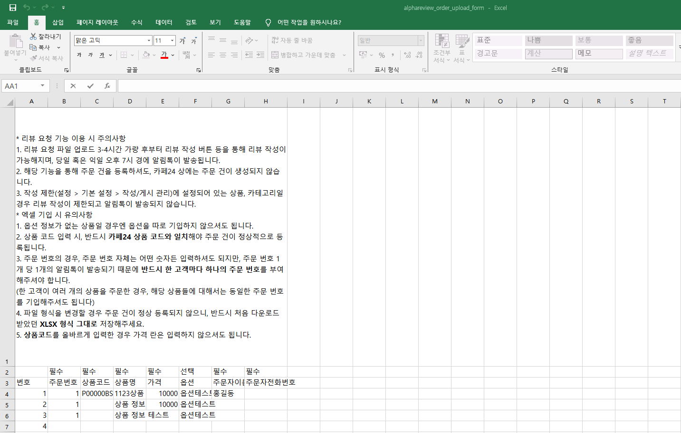681x433 pixels.
Task: Click the Save icon in the title bar
Action: pyautogui.click(x=13, y=8)
